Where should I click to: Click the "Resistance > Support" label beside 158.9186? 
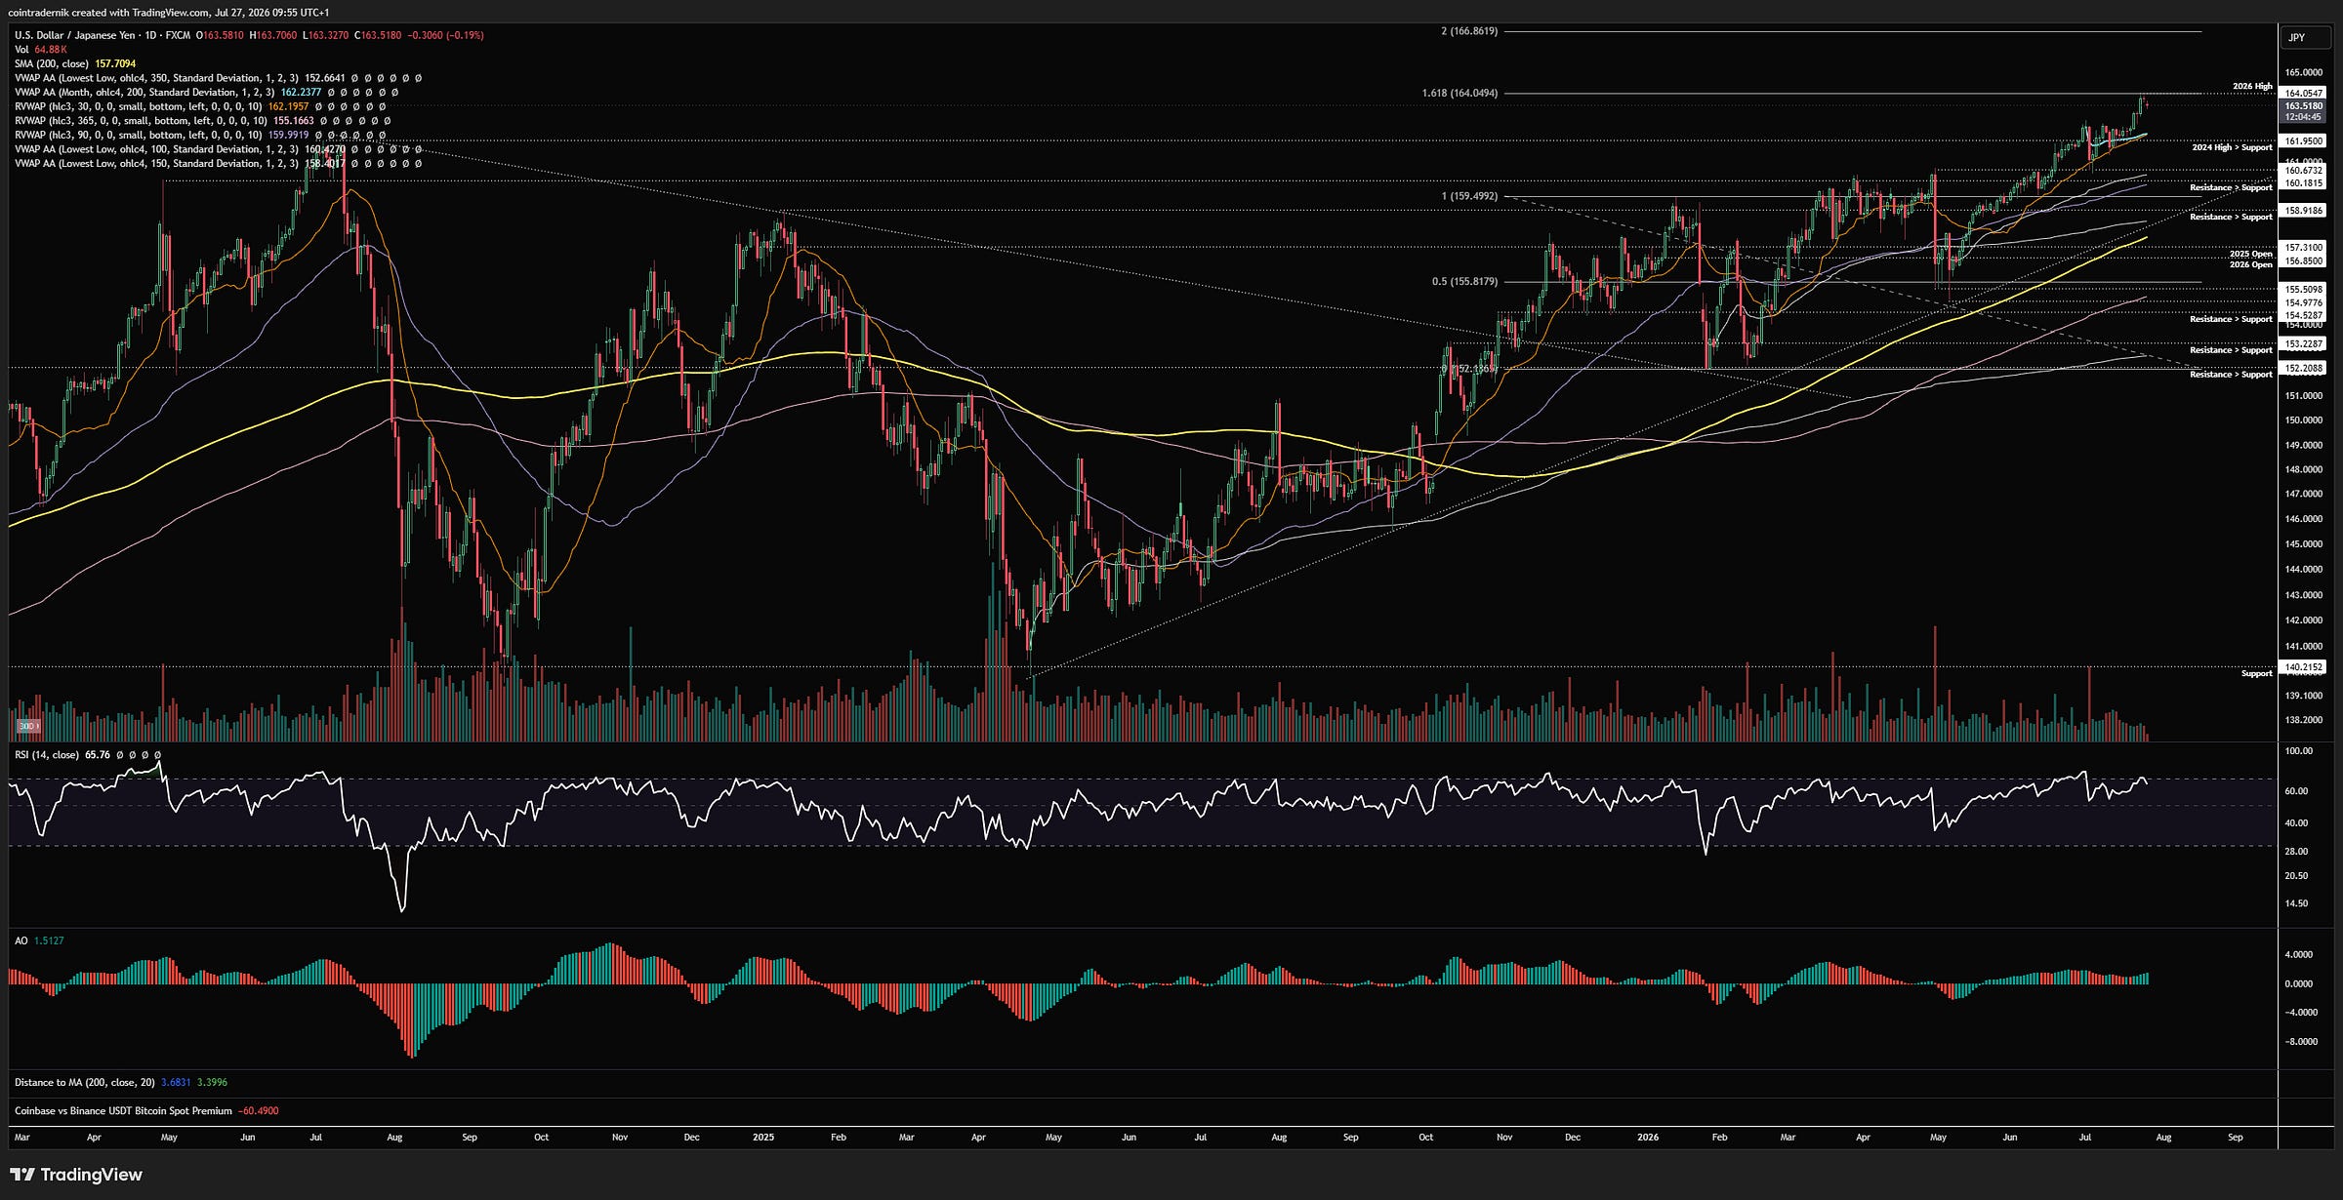pyautogui.click(x=2231, y=217)
